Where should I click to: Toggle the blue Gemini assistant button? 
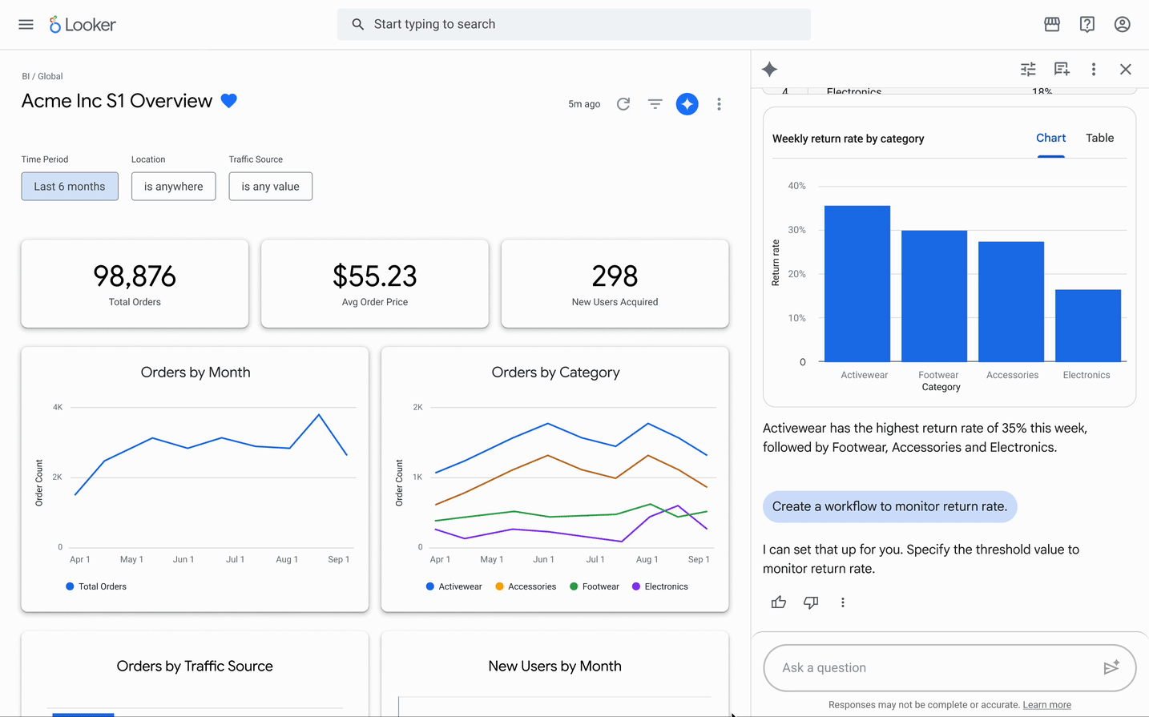coord(687,104)
